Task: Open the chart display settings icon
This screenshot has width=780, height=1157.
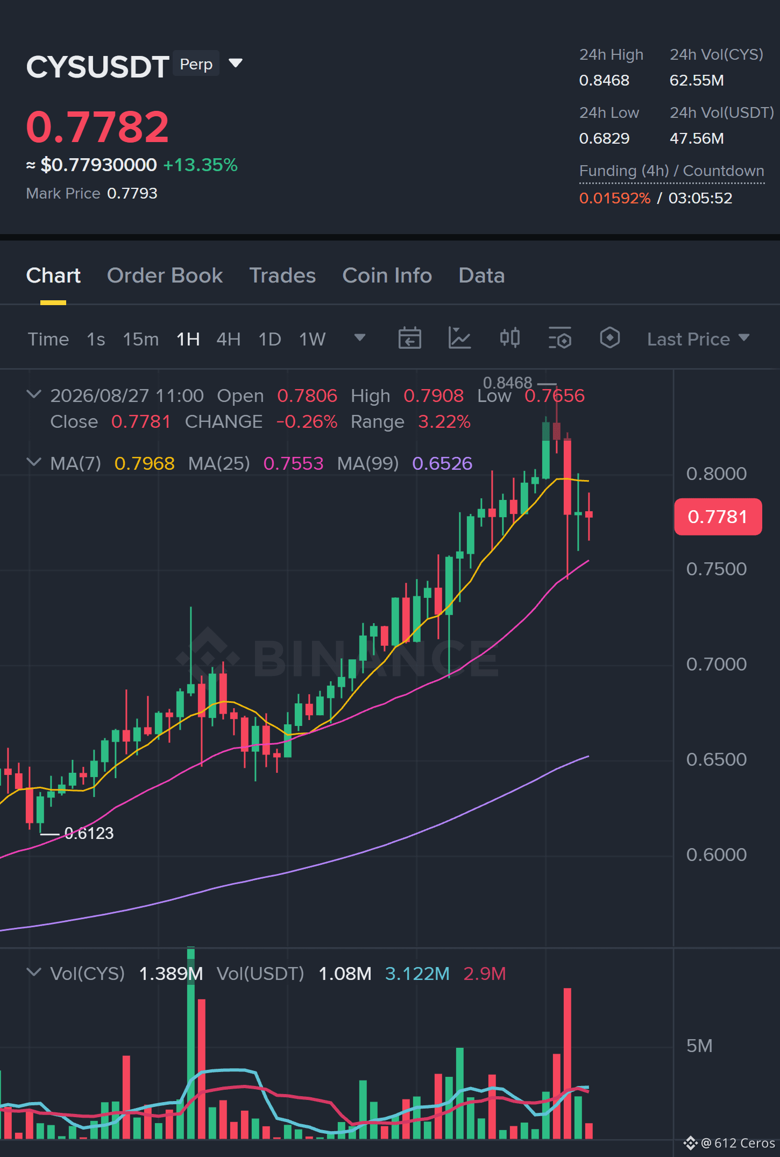Action: coord(560,338)
